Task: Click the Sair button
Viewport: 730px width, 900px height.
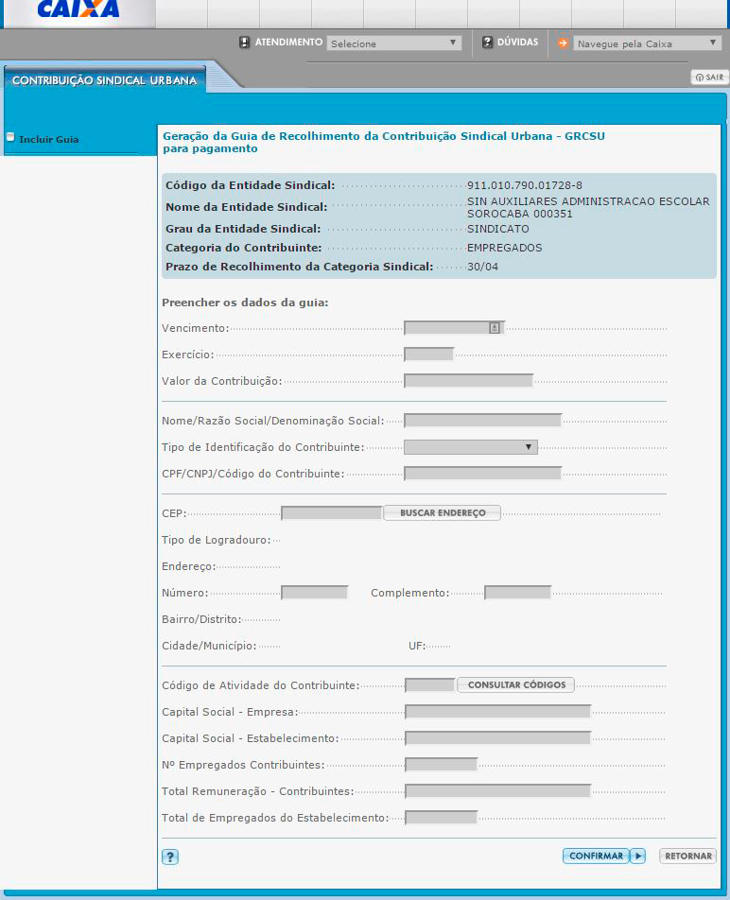Action: (710, 78)
